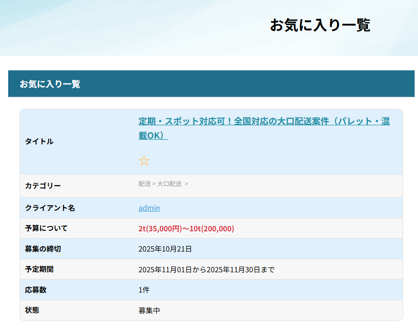Click the 状態 row label
The height and width of the screenshot is (333, 418).
coord(32,310)
